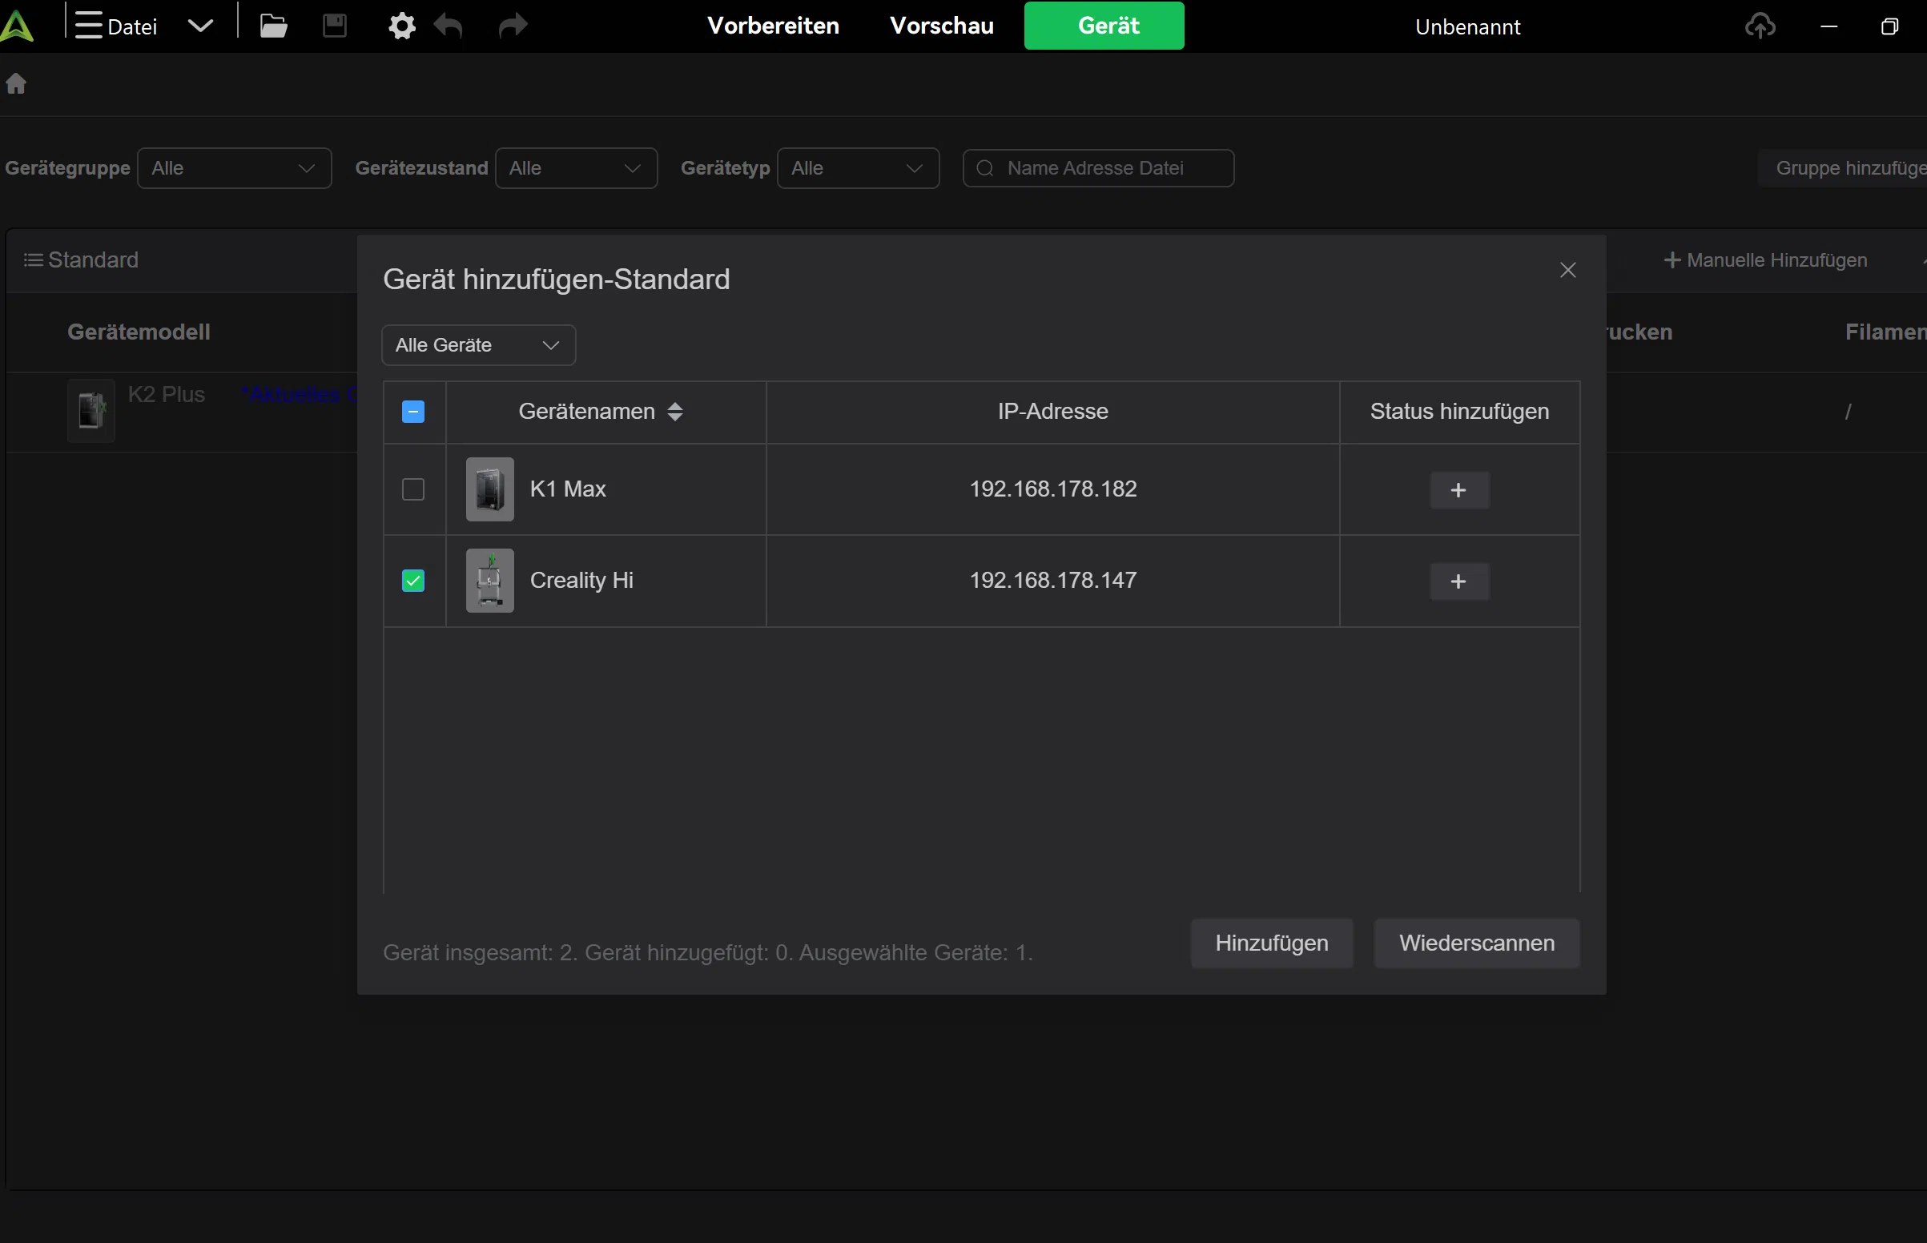Image resolution: width=1927 pixels, height=1243 pixels.
Task: Click the Status hinzufügen column header
Action: [x=1460, y=412]
